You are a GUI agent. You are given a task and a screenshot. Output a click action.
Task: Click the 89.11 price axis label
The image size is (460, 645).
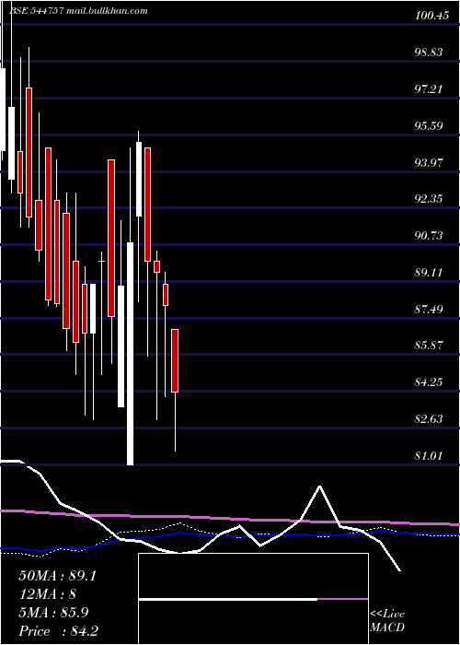pyautogui.click(x=429, y=273)
